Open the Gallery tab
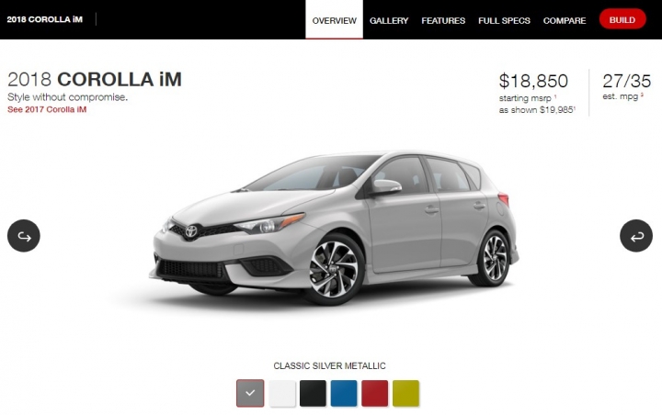 [389, 21]
